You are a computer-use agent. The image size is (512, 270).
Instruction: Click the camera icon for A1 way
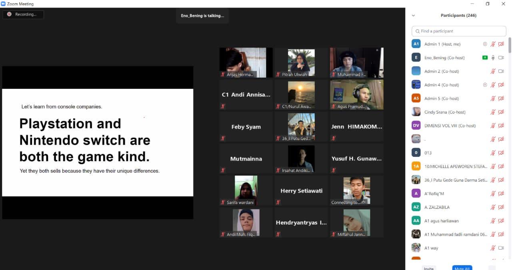pos(501,248)
